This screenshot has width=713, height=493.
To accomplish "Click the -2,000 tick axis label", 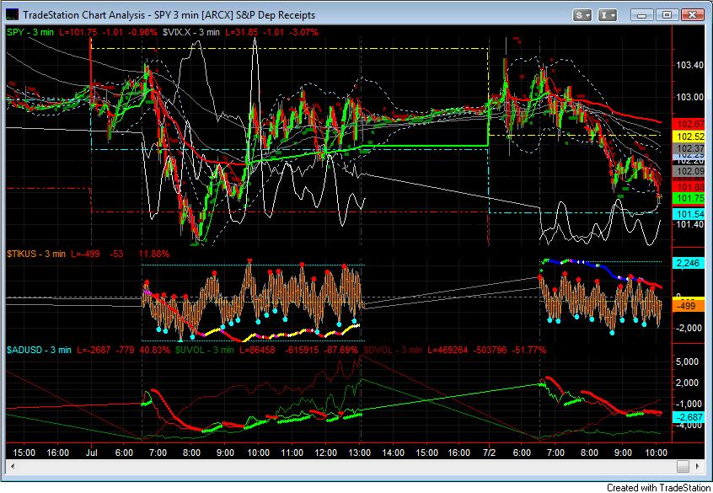I will tap(689, 328).
